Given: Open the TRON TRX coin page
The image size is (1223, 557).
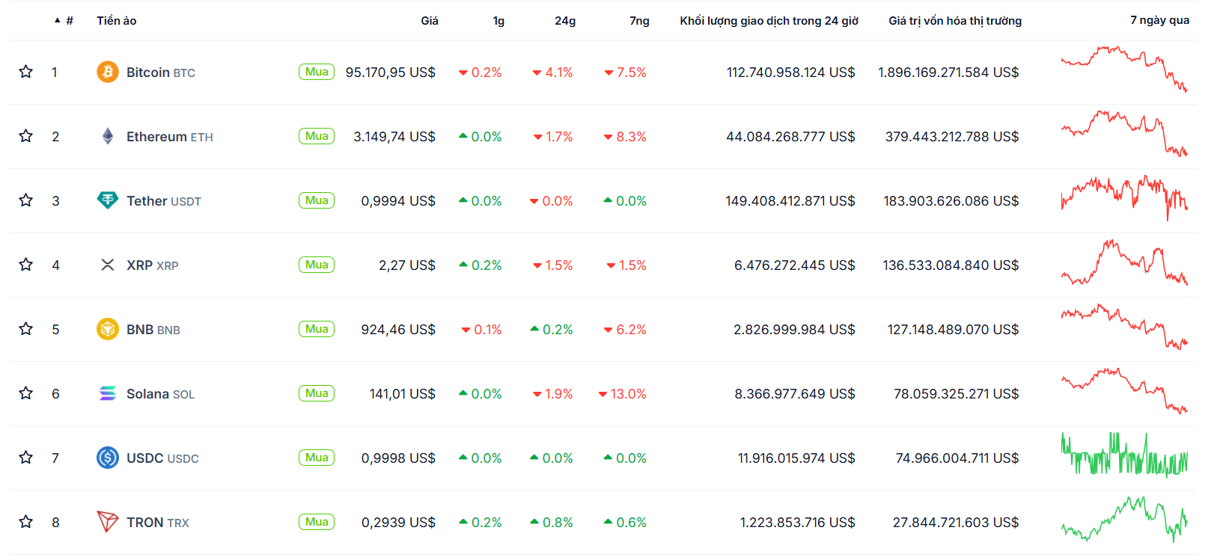Looking at the screenshot, I should point(158,523).
